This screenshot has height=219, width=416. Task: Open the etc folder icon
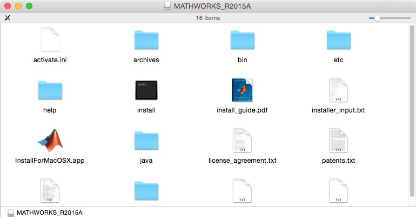point(339,40)
